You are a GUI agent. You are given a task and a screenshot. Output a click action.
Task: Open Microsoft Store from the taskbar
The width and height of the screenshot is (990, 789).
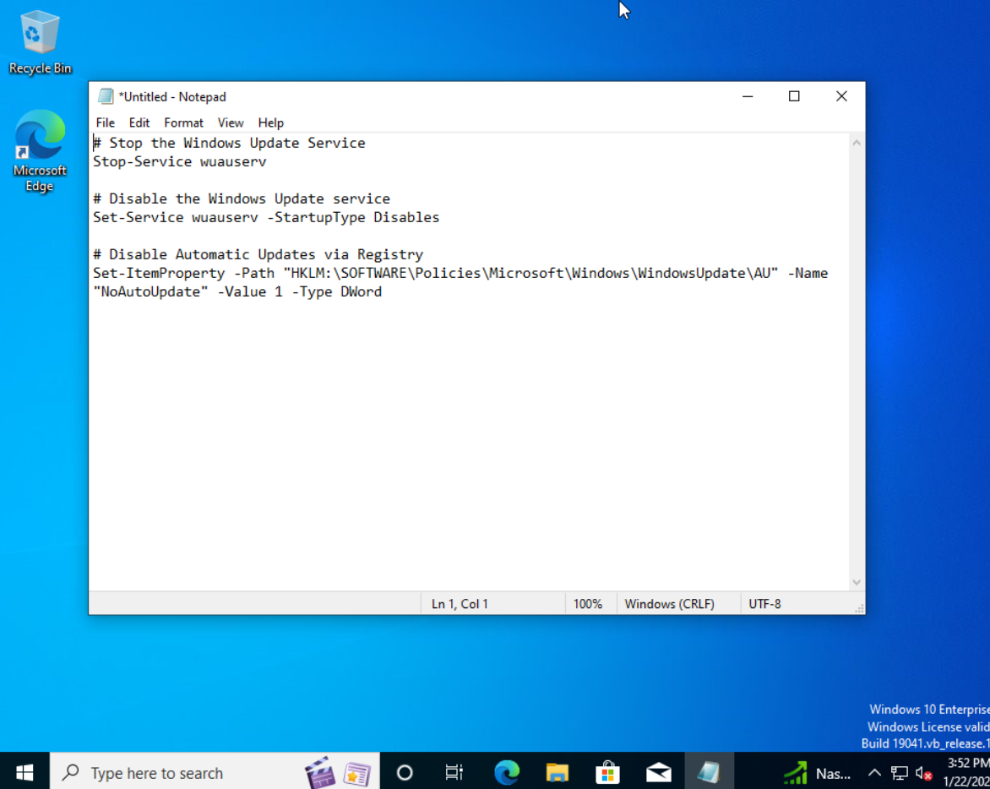(607, 772)
